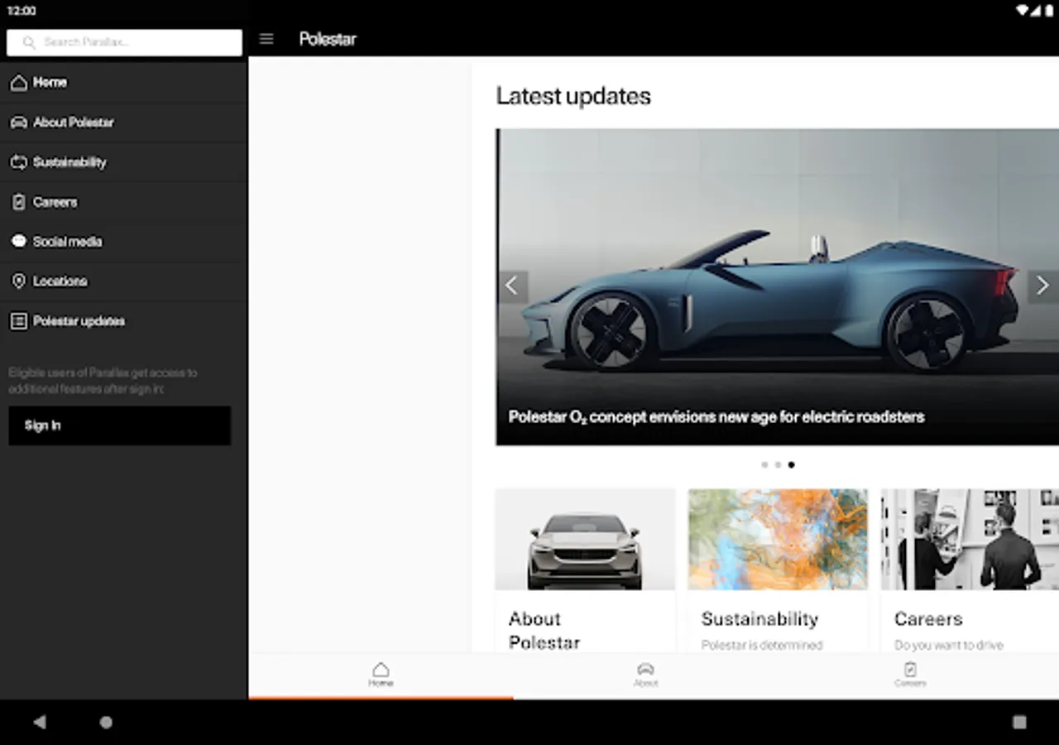Click the Locations pin icon
This screenshot has width=1059, height=745.
pos(18,281)
